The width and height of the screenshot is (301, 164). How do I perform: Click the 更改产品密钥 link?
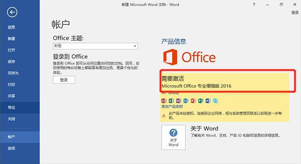[172, 107]
